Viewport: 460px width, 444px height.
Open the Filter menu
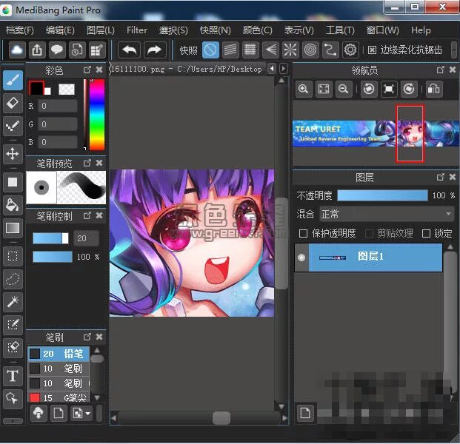[137, 30]
